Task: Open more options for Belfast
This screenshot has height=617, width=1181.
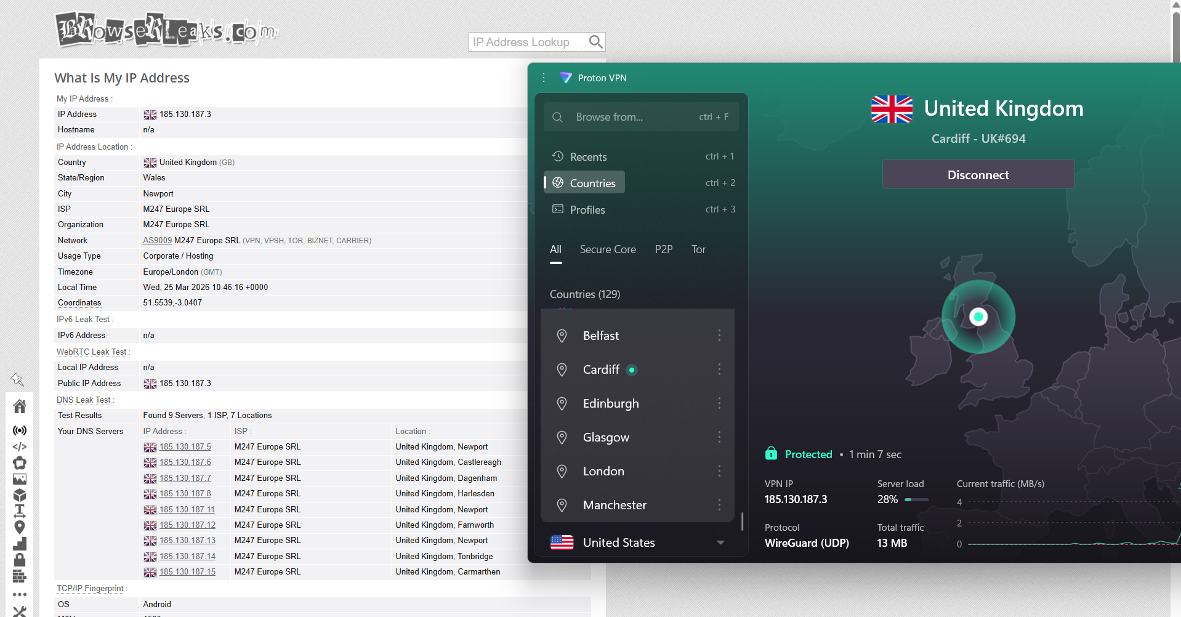Action: (x=719, y=336)
